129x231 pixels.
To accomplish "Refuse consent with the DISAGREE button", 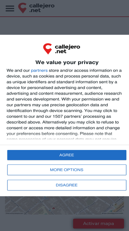I will tap(67, 185).
